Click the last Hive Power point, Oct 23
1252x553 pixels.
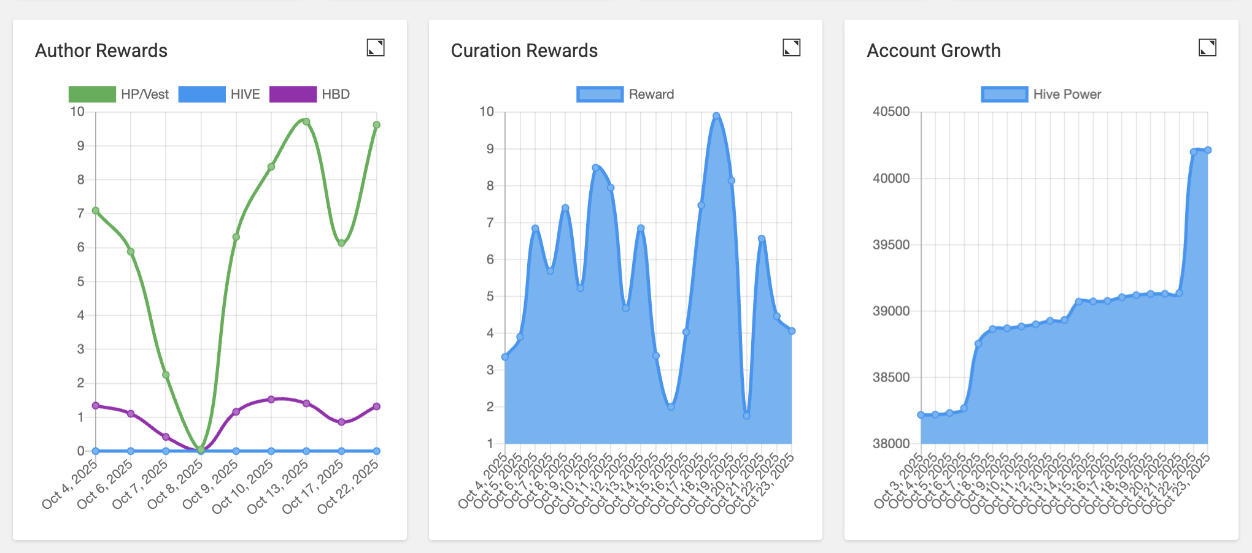(x=1208, y=150)
